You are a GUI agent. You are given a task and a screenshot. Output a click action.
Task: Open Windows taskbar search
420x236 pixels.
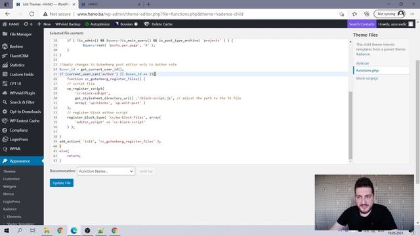pyautogui.click(x=20, y=230)
